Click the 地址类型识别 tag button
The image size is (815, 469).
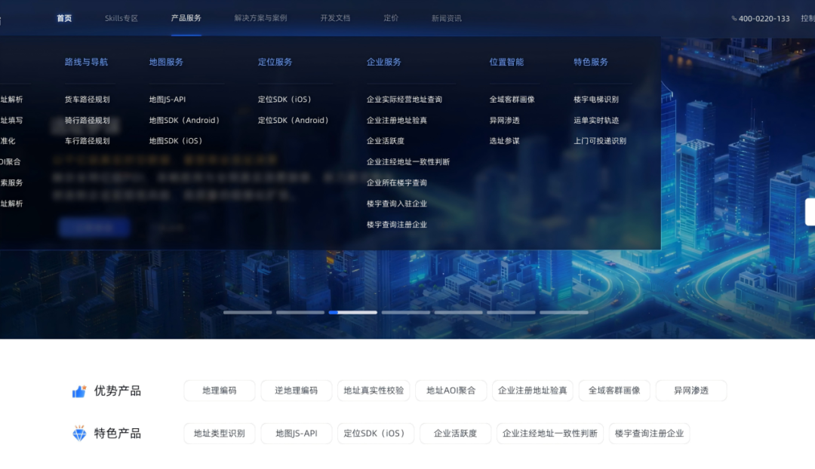(220, 433)
